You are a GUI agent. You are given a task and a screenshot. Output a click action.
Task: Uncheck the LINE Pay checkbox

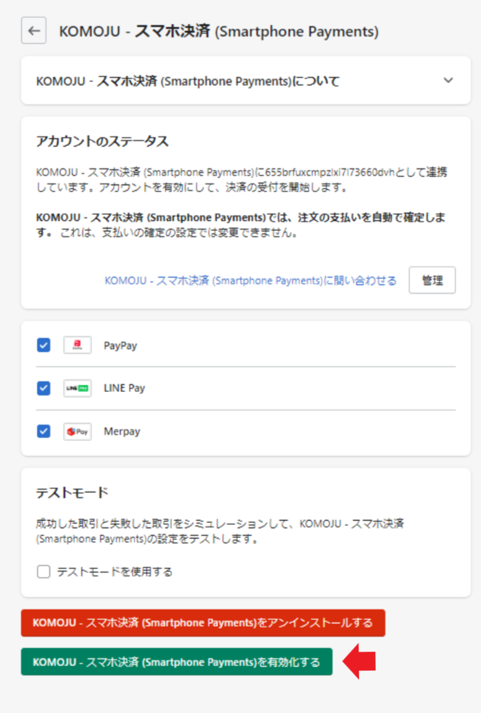pos(43,389)
